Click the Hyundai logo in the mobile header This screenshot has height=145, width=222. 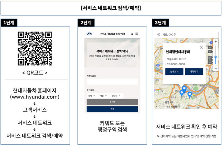coord(89,34)
